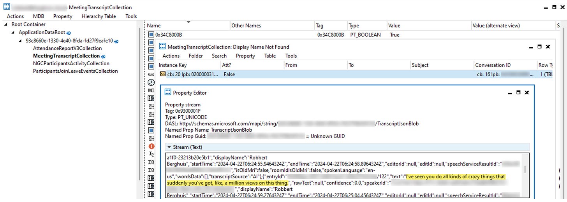Sort by the From column header
The image size is (567, 202).
coord(315,65)
